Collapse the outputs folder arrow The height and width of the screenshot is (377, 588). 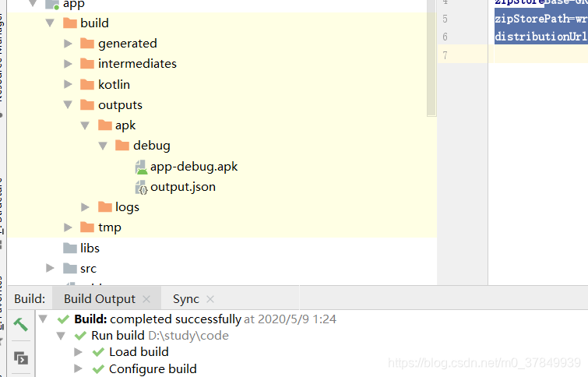(x=68, y=104)
